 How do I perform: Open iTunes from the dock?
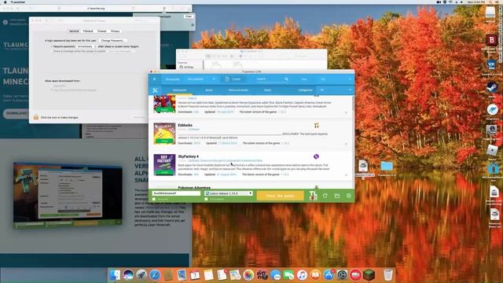coord(302,275)
